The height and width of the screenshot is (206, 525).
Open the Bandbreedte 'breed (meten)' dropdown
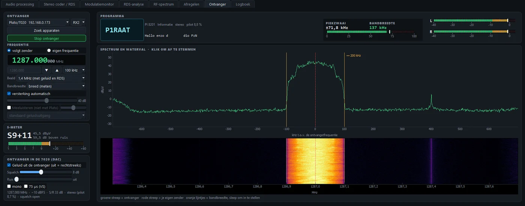tap(56, 86)
